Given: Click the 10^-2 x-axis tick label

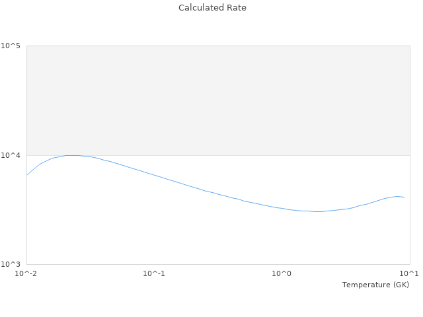Looking at the screenshot, I should pyautogui.click(x=26, y=273).
